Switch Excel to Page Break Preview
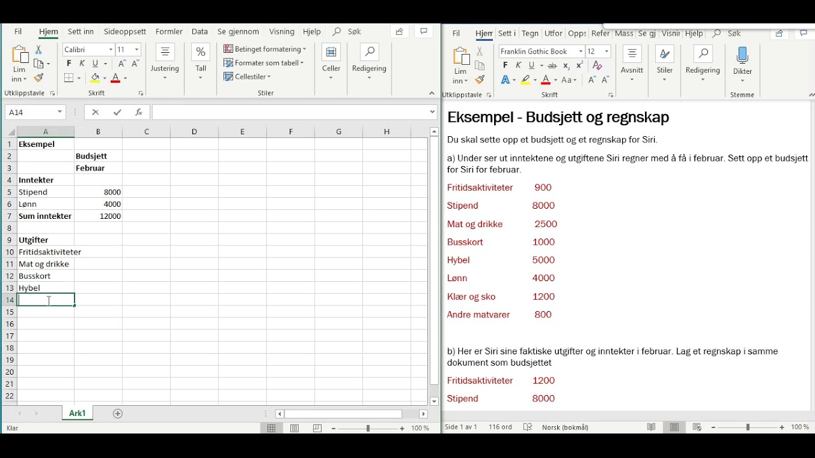Screen dimensions: 815x458 tap(317, 428)
